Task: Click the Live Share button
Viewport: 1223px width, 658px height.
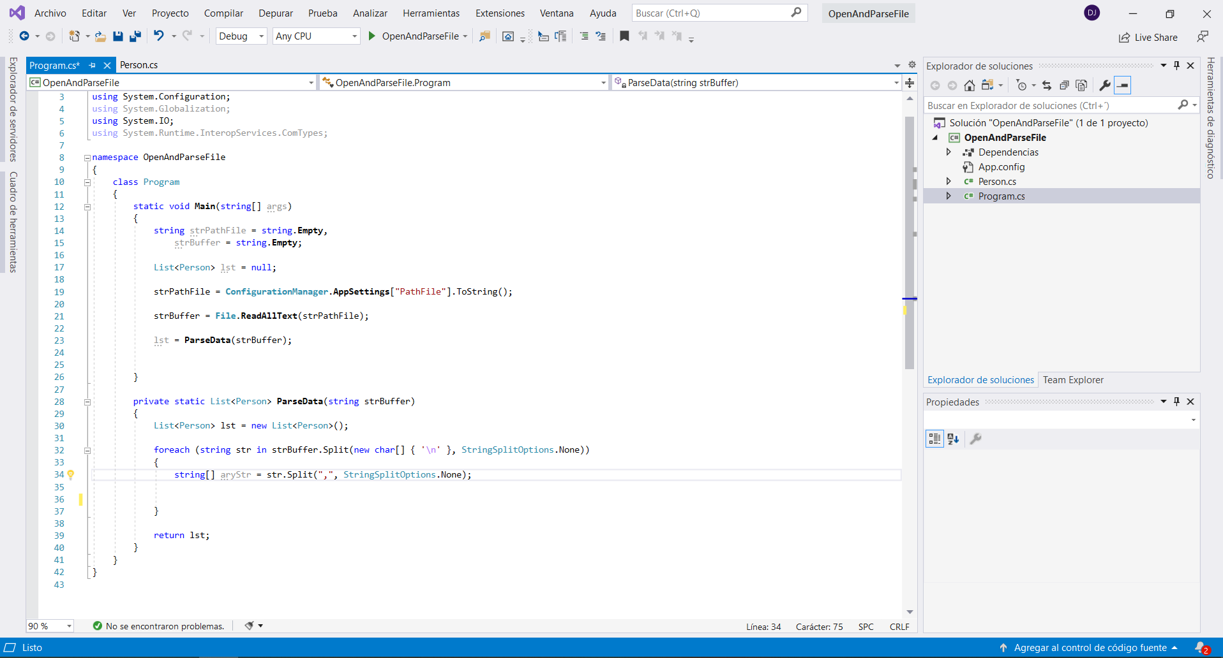Action: [1148, 38]
